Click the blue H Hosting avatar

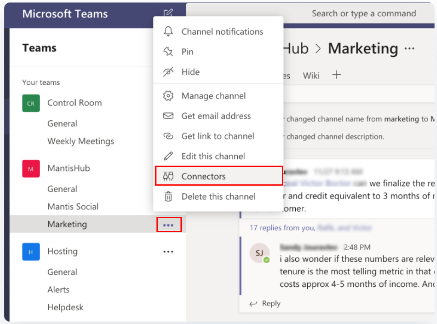coord(31,252)
